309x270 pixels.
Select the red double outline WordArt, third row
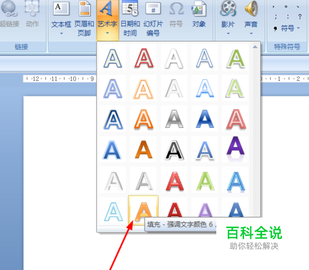[x=236, y=119]
